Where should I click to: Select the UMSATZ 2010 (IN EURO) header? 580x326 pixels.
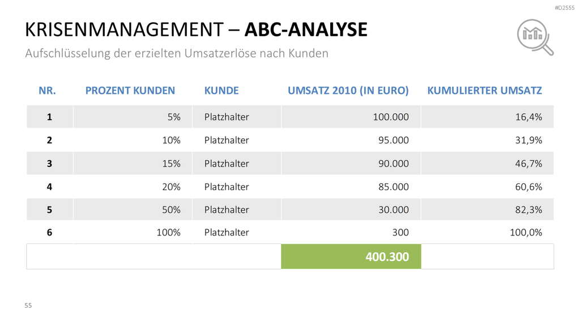coord(348,91)
